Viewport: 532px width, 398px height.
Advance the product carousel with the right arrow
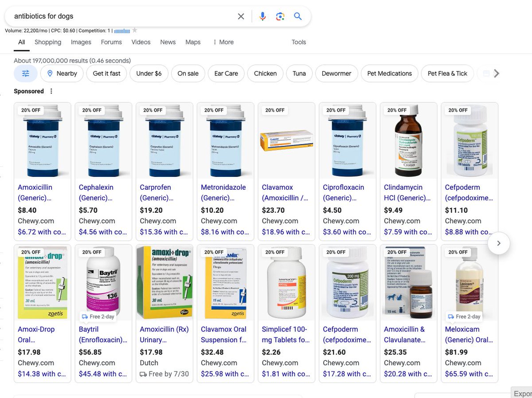point(498,243)
